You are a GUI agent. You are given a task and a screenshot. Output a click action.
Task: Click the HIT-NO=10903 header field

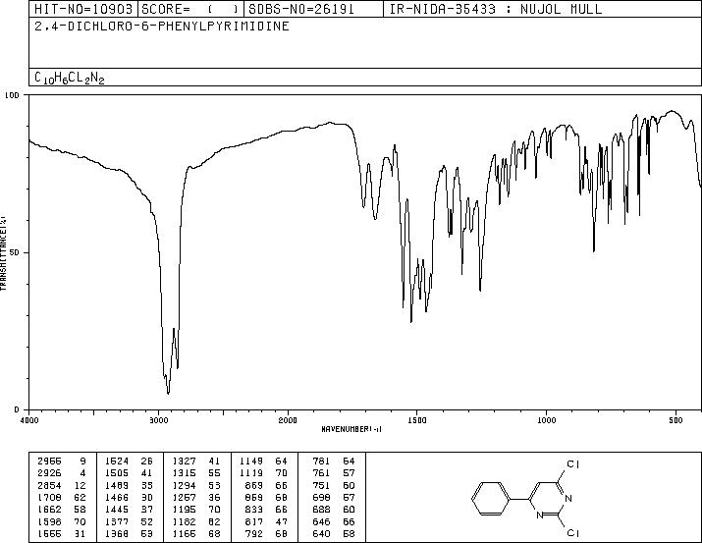tap(83, 9)
